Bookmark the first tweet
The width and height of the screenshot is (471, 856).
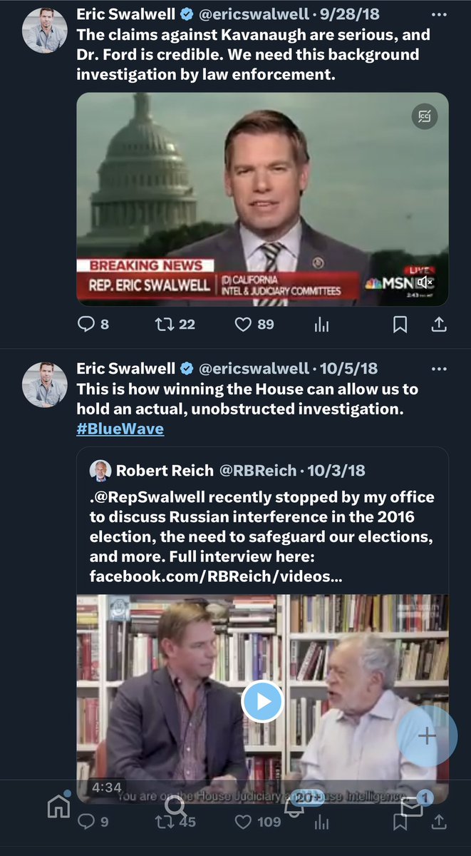400,325
